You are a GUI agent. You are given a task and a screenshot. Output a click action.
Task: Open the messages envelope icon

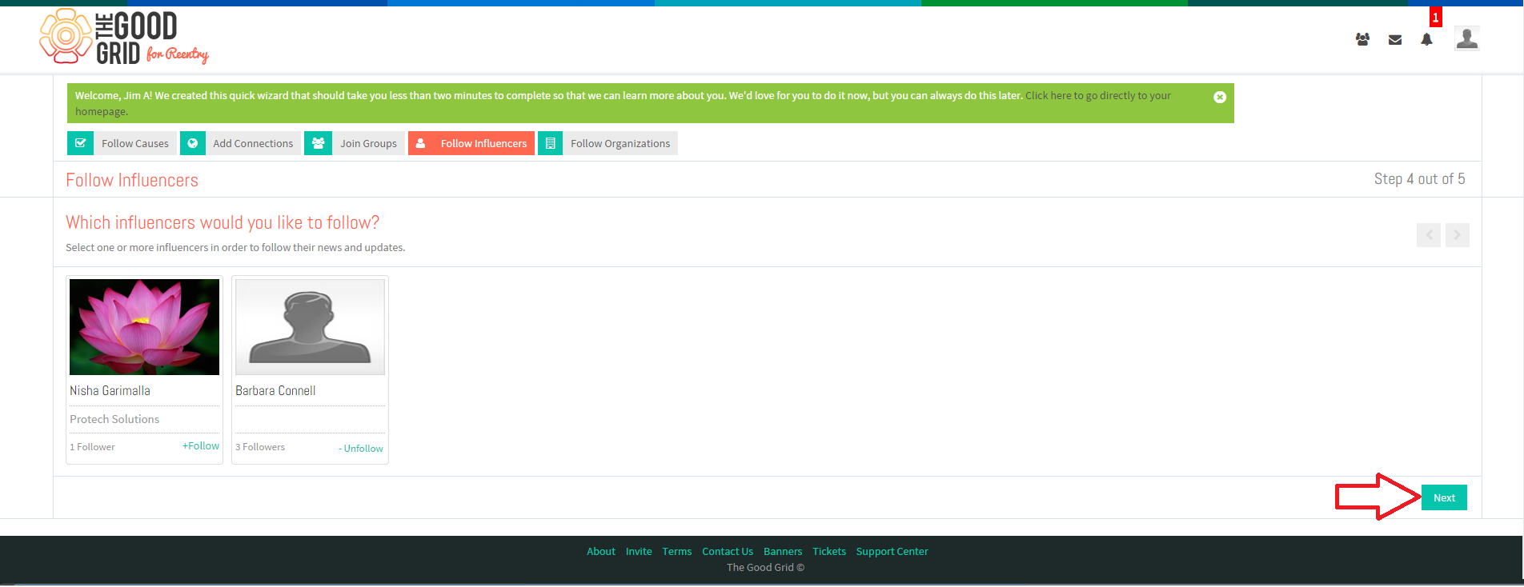1395,40
